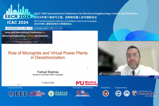The image size is (159, 106).
Task: Click the Hosted by dark red emblem
Action: [x=106, y=94]
